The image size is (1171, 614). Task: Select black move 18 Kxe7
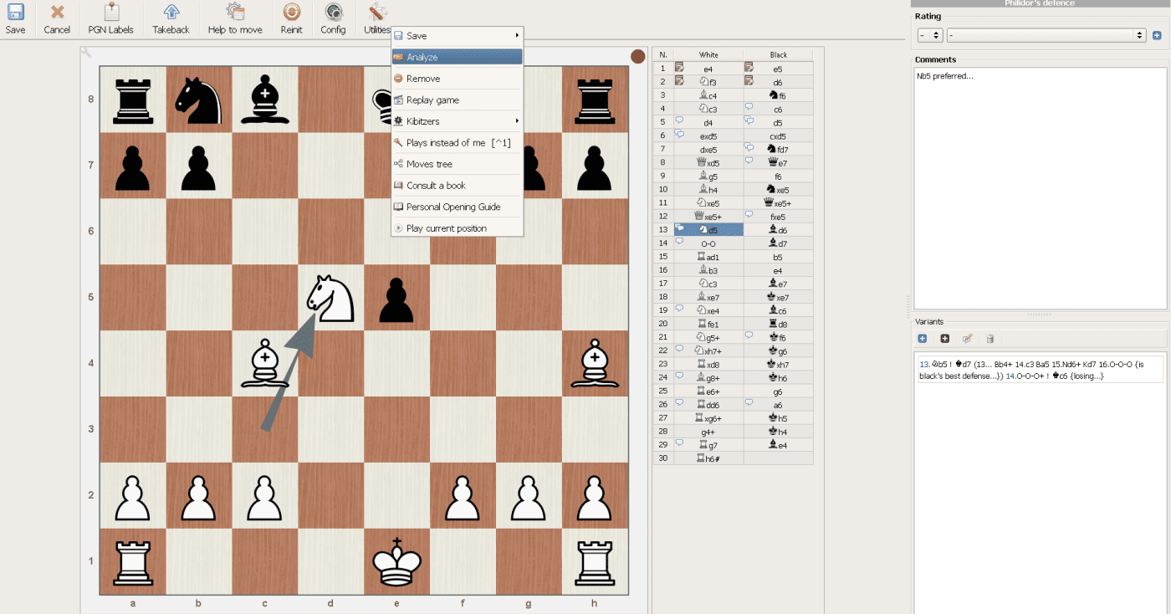[778, 297]
